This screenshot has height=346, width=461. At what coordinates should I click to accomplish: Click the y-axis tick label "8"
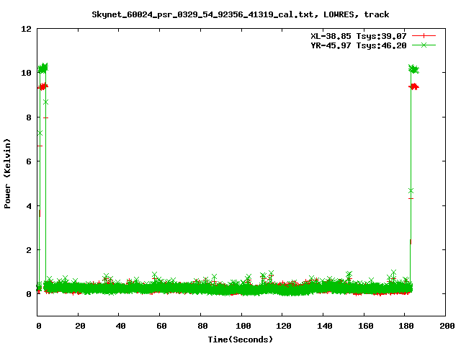pos(29,117)
